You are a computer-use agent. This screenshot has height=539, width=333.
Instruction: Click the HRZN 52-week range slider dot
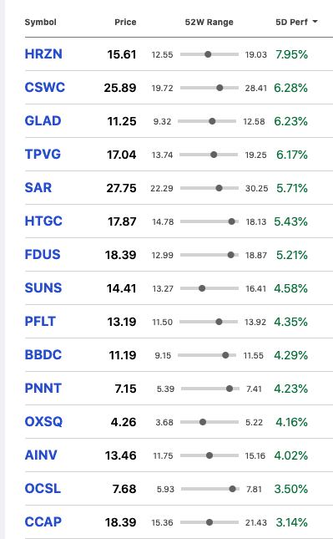point(208,54)
